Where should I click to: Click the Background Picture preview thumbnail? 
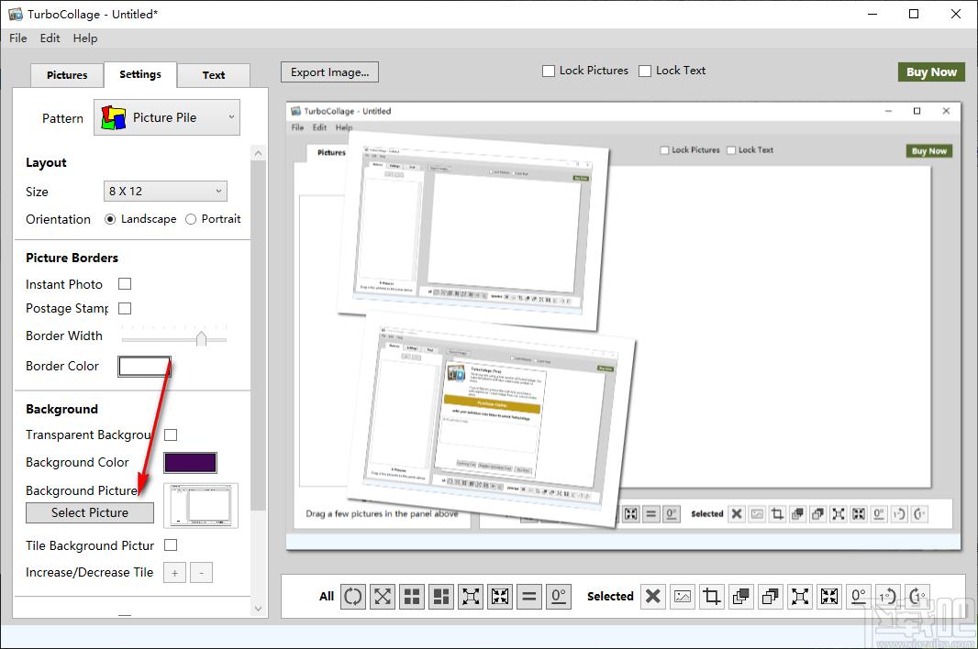click(201, 506)
